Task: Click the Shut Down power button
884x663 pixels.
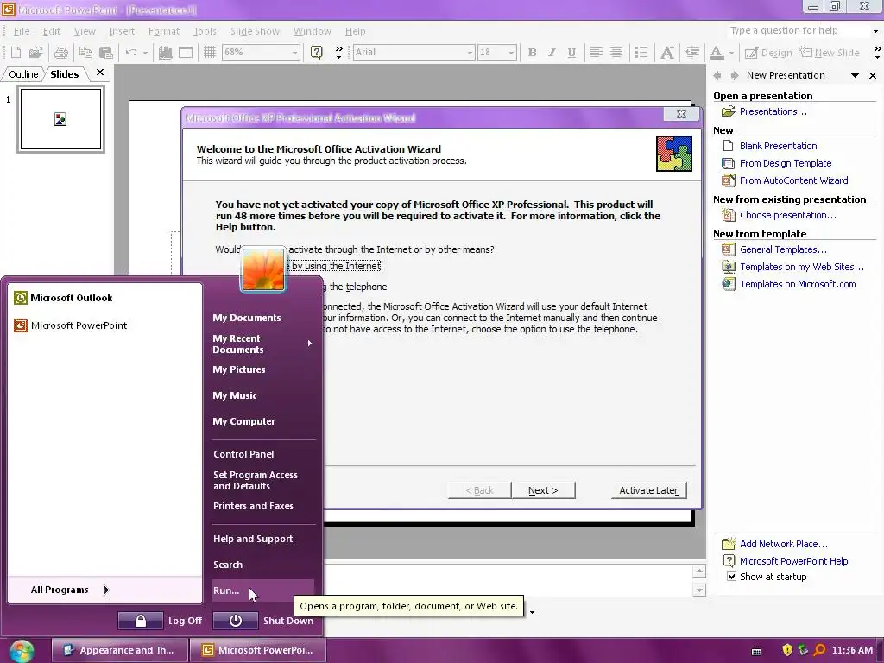Action: click(235, 621)
